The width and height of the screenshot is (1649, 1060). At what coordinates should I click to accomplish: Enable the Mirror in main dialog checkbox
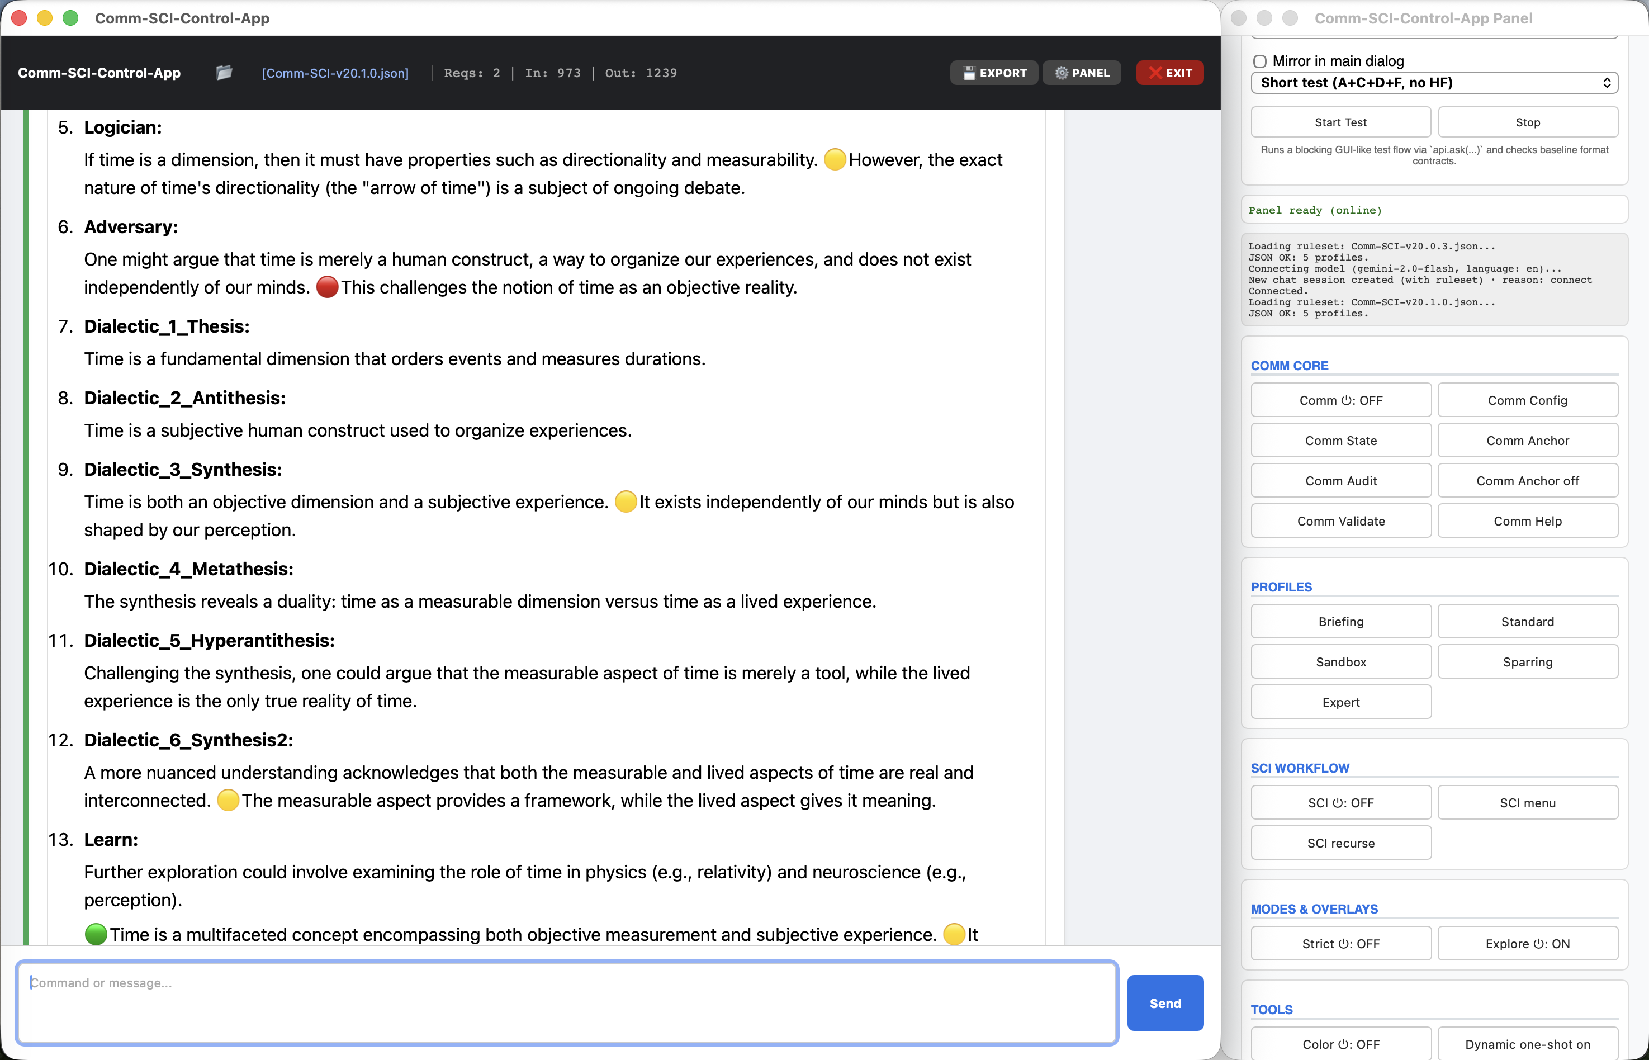(x=1259, y=61)
